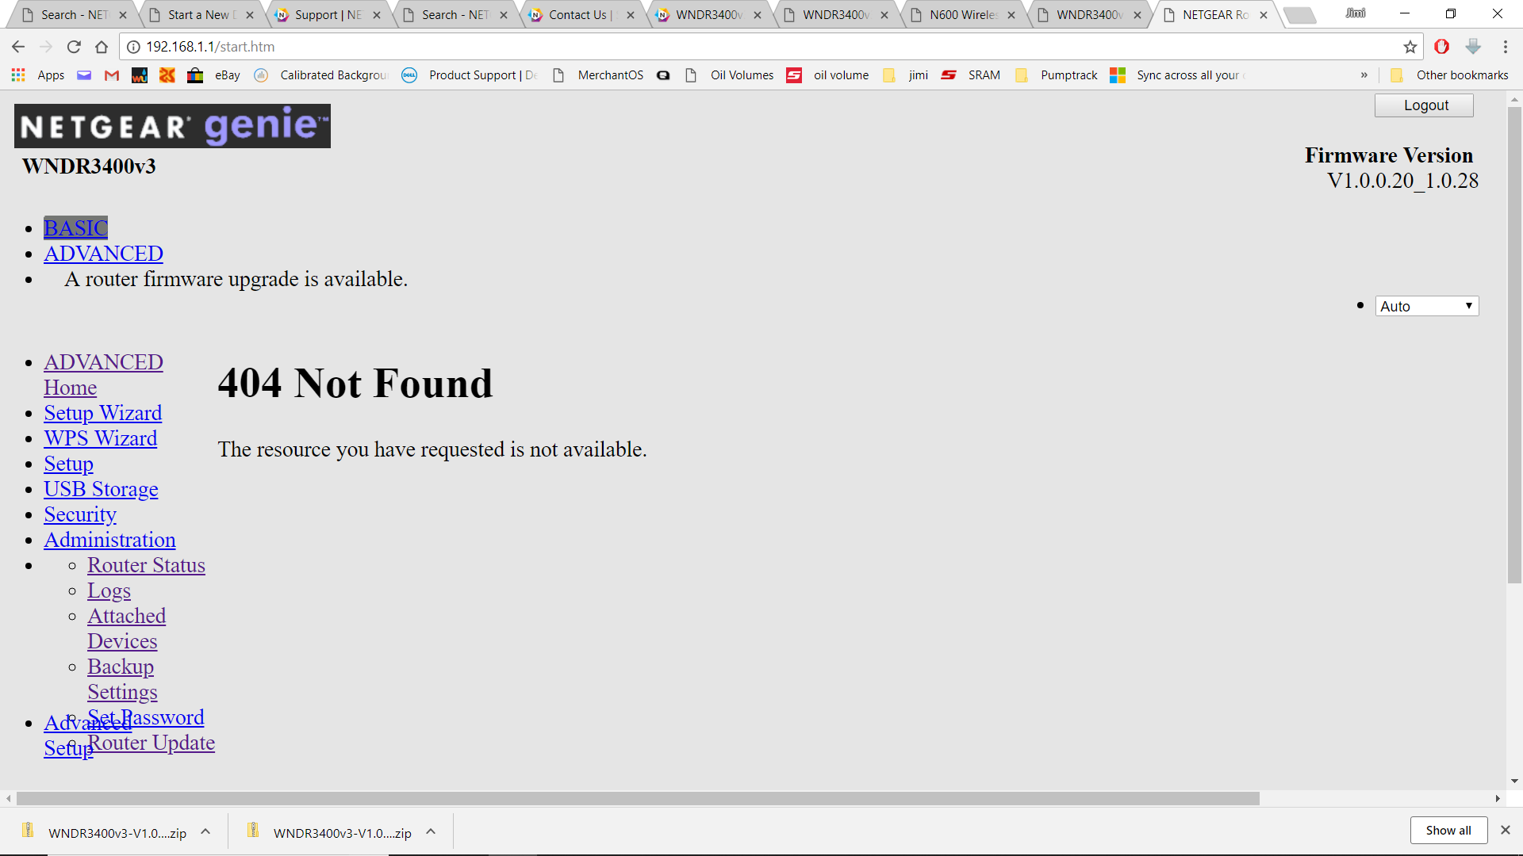
Task: Open the Other bookmarks folder
Action: pyautogui.click(x=1450, y=75)
